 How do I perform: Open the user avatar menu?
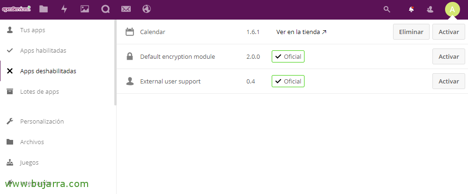tap(452, 9)
